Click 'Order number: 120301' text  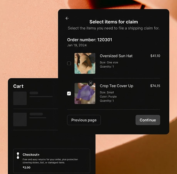click(x=90, y=40)
